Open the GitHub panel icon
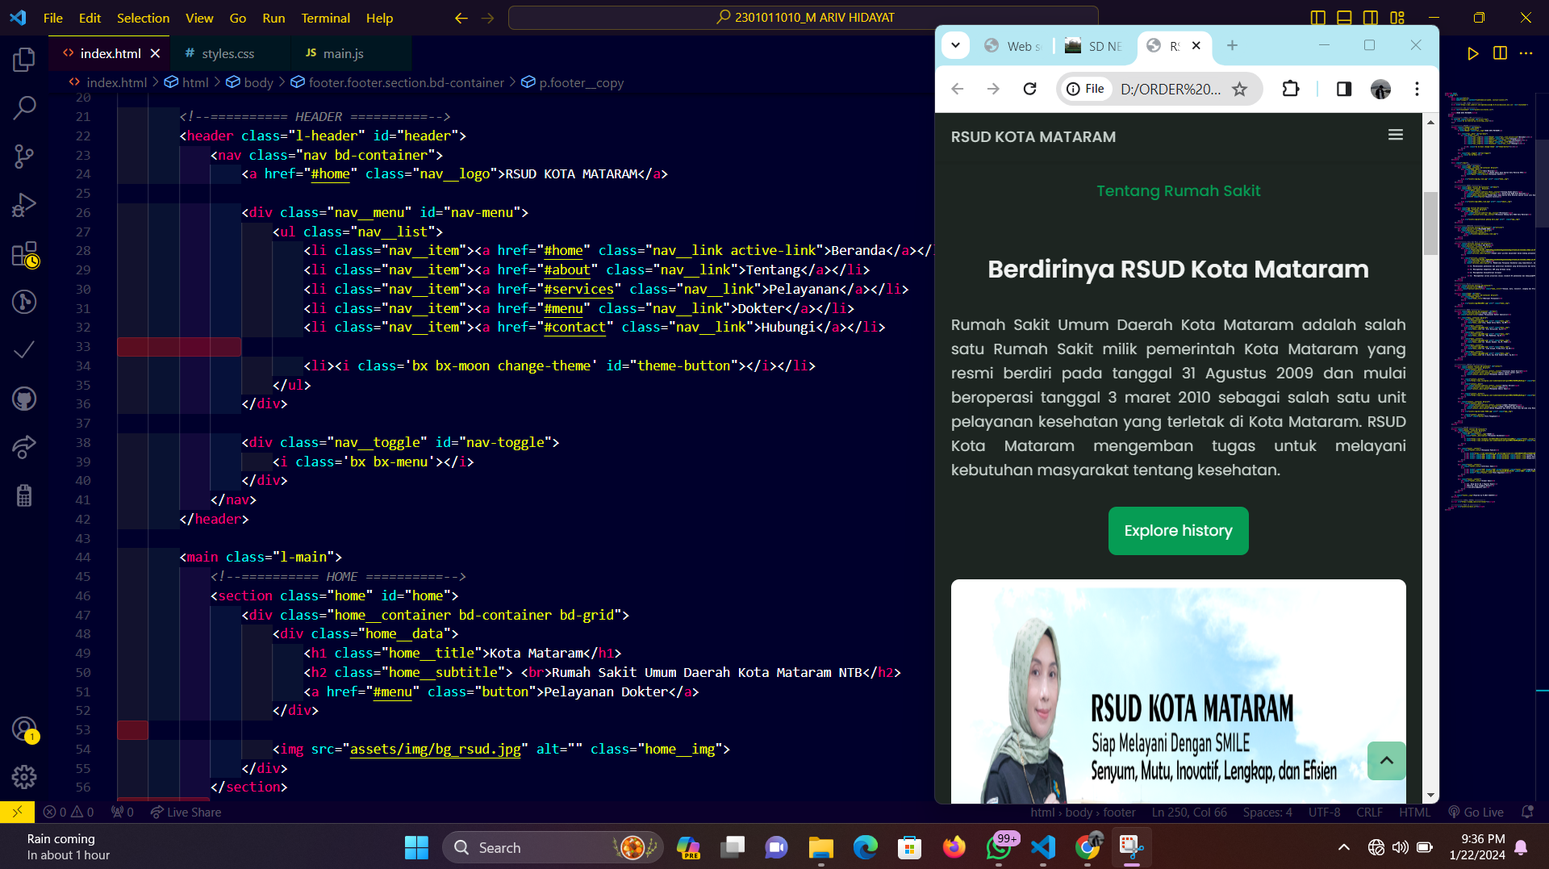 tap(24, 399)
